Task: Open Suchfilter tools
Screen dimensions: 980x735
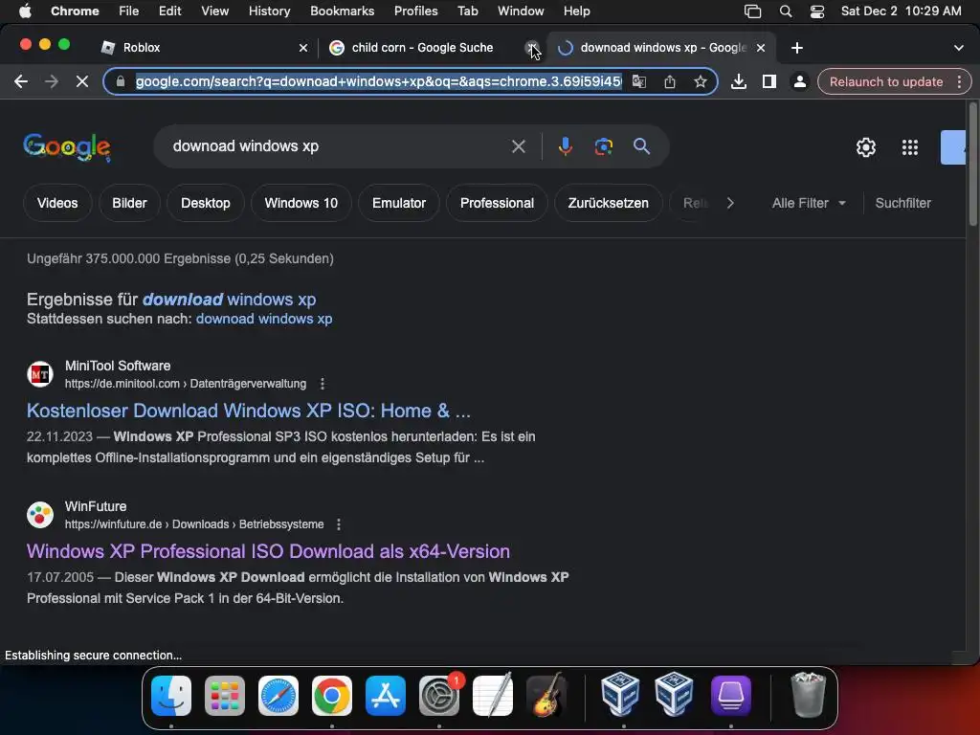Action: click(x=902, y=203)
